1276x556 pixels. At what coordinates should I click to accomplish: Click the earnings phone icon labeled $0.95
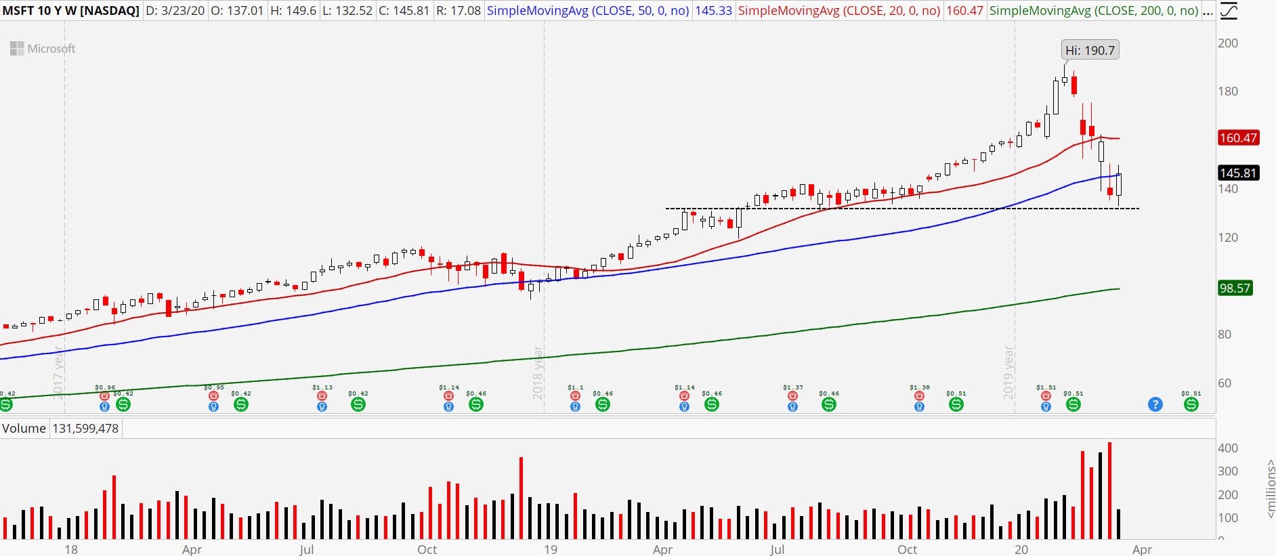213,396
